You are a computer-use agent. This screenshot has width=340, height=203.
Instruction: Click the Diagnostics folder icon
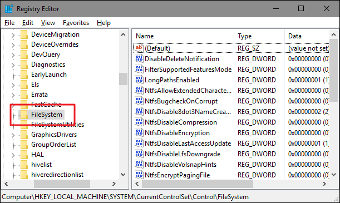tap(24, 65)
